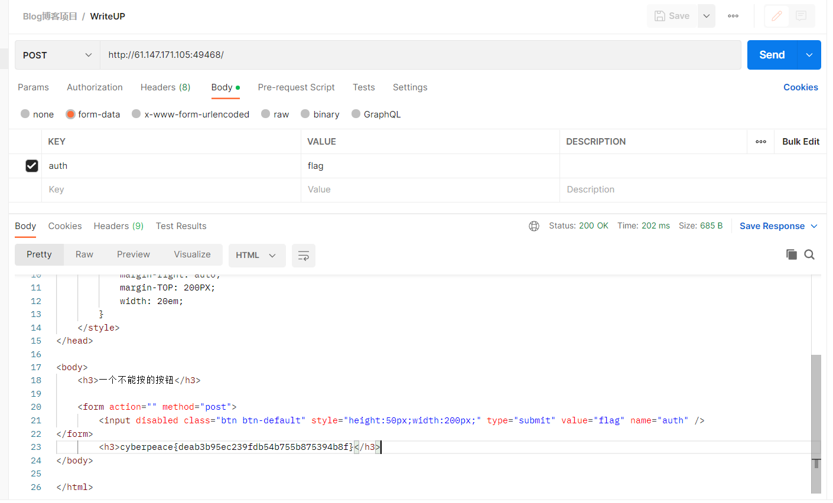
Task: Select the Pretty response view
Action: pyautogui.click(x=39, y=254)
